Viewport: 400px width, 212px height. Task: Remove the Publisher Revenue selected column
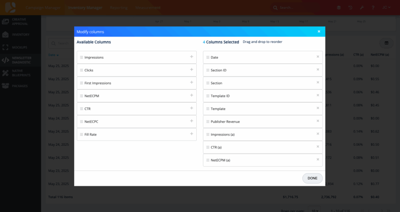318,121
